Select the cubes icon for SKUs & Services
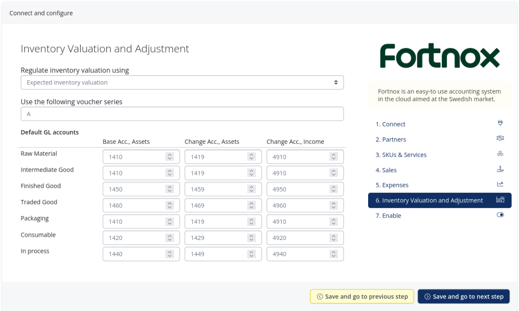The image size is (519, 311). (x=500, y=153)
